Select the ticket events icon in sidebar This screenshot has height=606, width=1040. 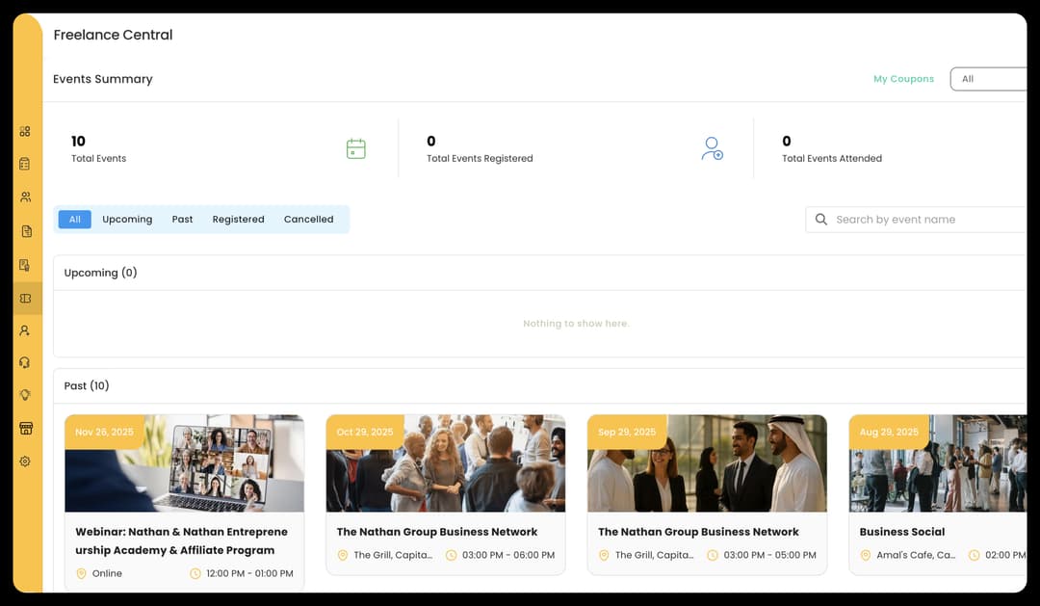click(x=26, y=299)
